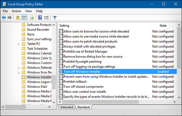Select 'Turn off logging via package settings'
182x116 pixels.
click(x=89, y=66)
